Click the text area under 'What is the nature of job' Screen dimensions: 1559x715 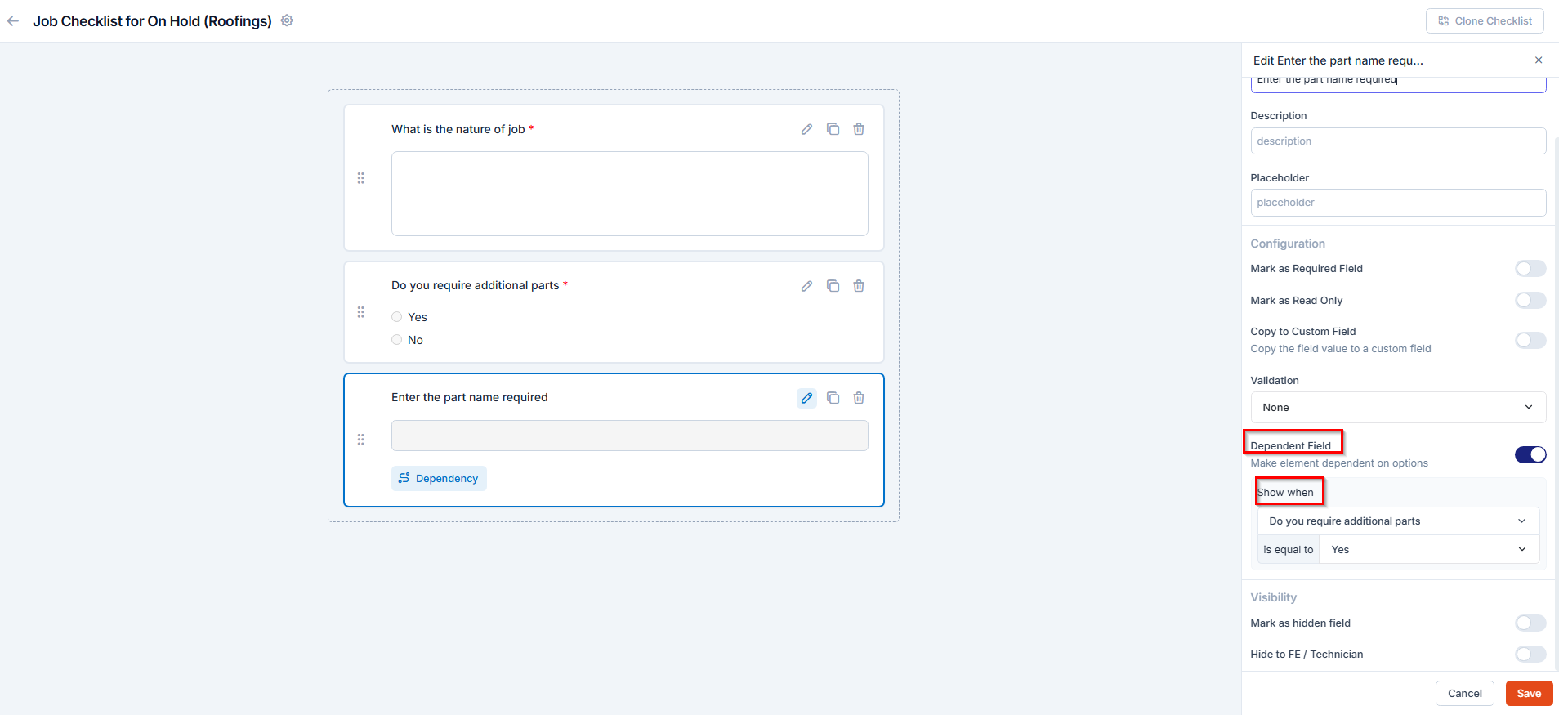point(629,194)
